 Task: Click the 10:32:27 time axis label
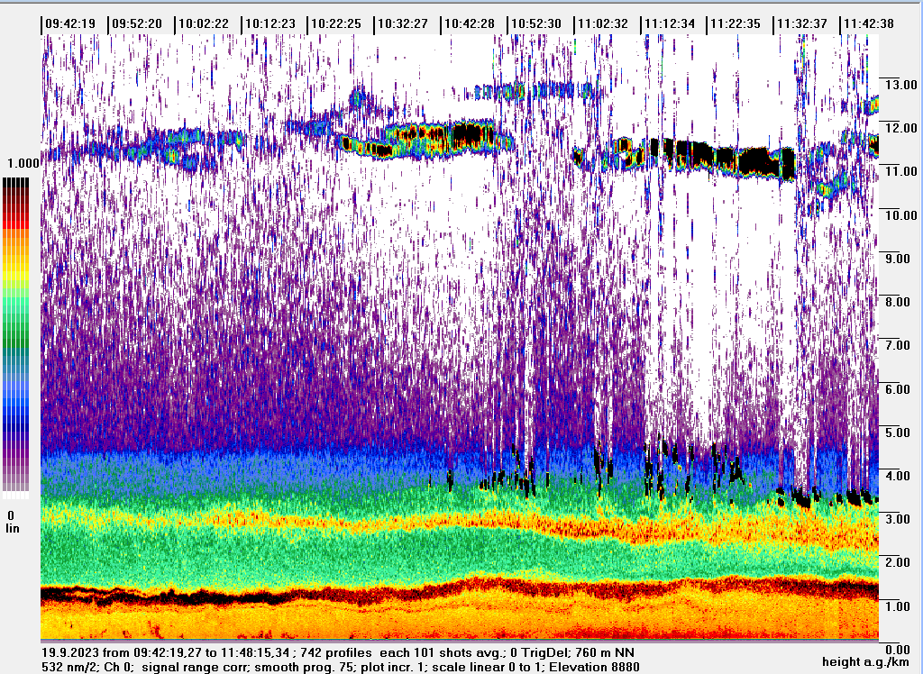point(403,24)
